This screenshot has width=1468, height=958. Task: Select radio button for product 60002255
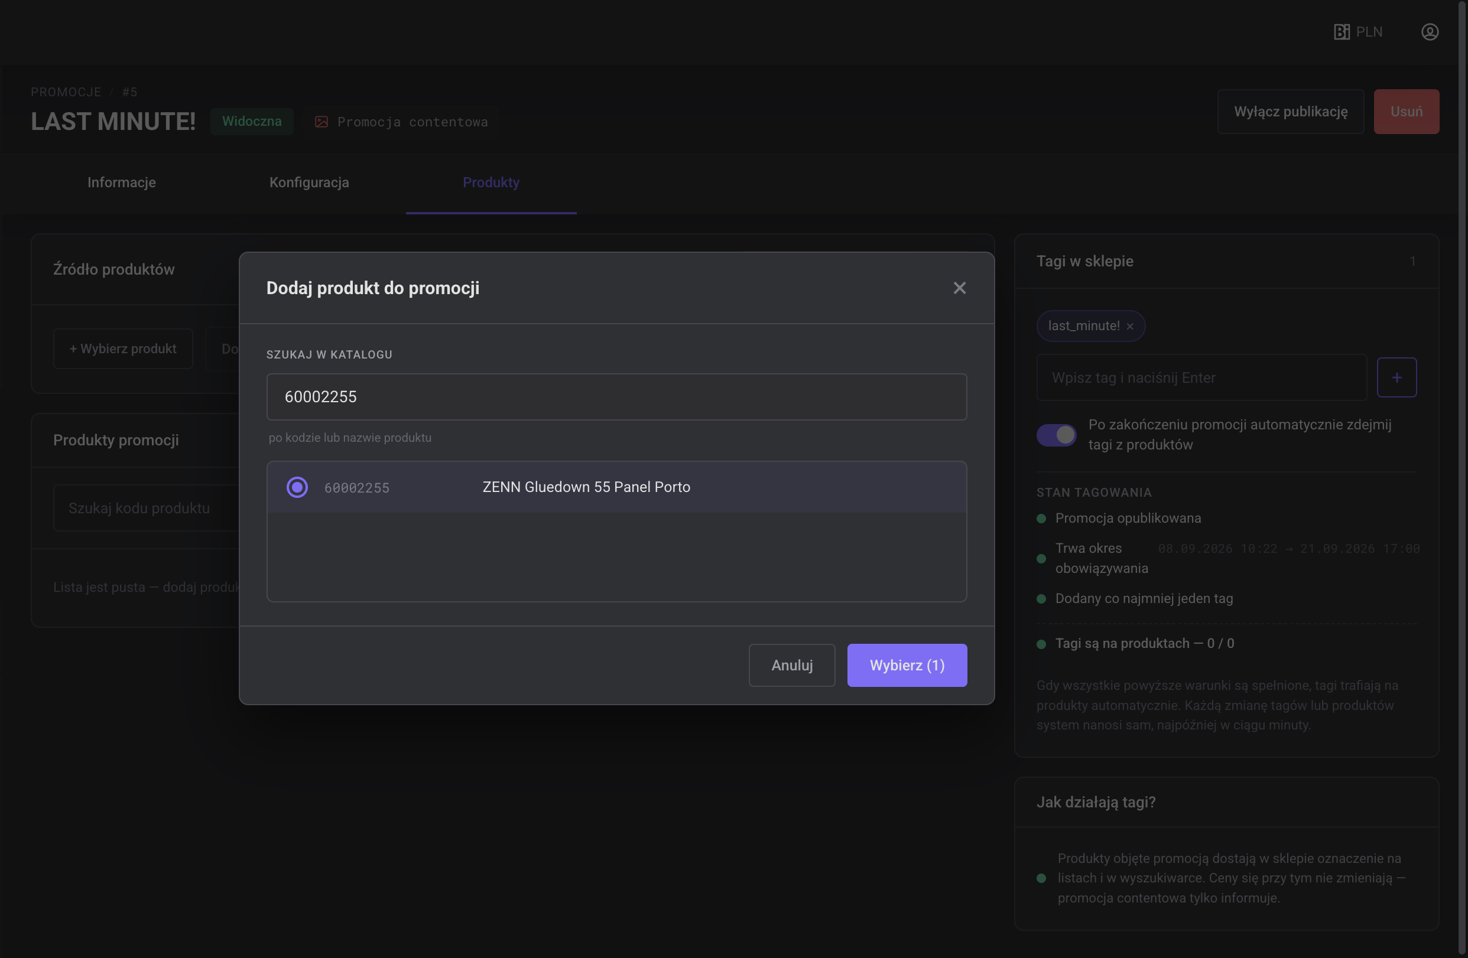coord(297,487)
